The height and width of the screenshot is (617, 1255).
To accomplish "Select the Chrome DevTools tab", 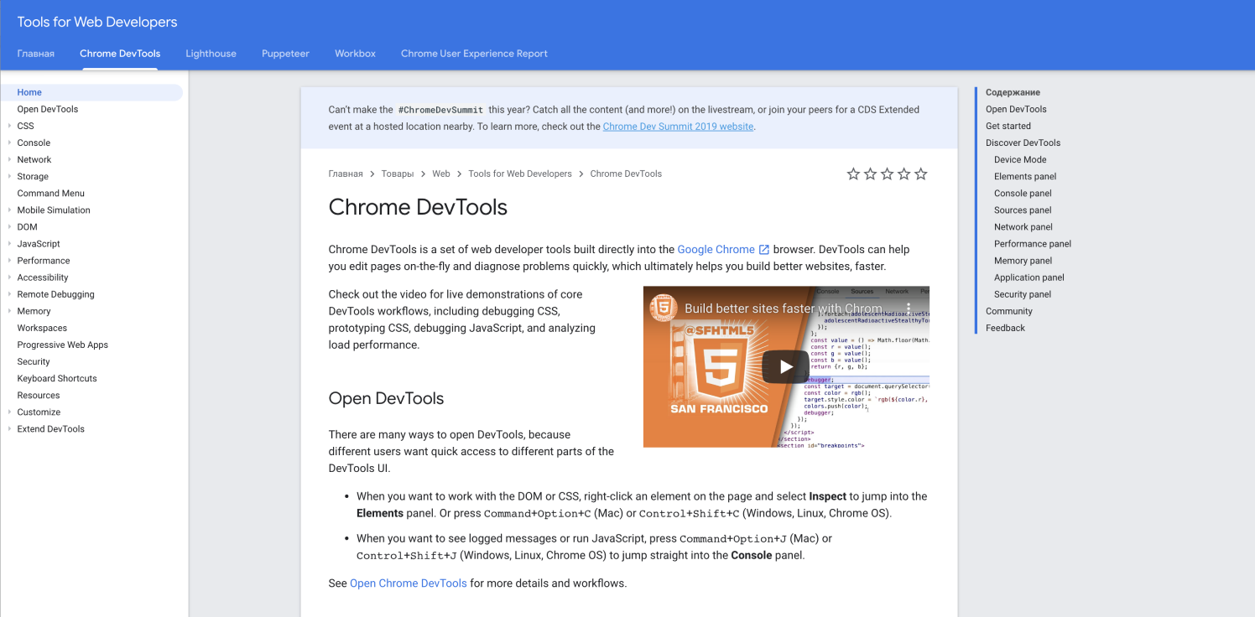I will (x=120, y=54).
